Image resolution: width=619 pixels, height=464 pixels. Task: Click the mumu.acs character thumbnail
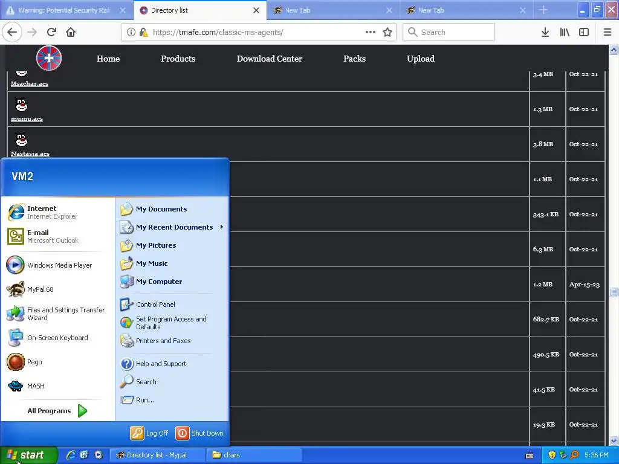pos(21,105)
